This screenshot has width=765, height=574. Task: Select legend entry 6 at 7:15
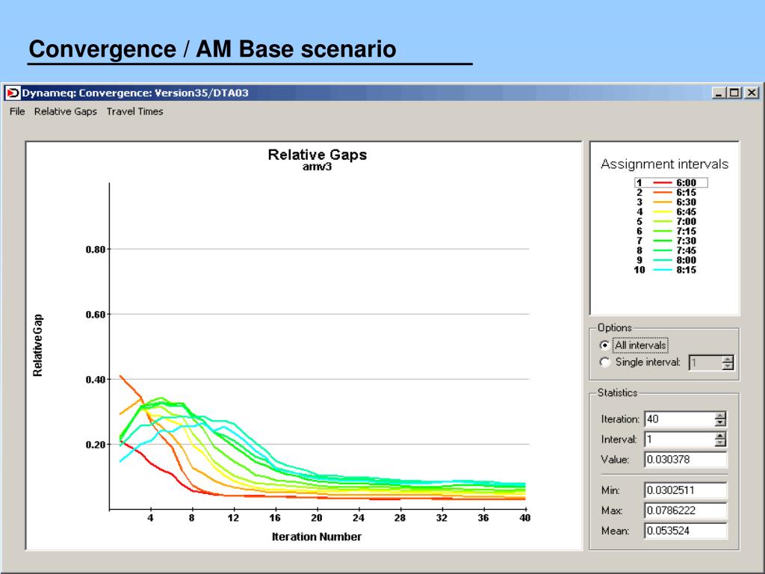666,231
